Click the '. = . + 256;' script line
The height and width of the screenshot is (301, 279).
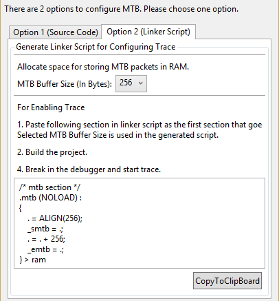(46, 239)
